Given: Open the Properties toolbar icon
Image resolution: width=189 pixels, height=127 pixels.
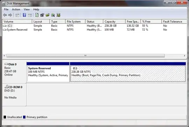Looking at the screenshot, I should [42, 15].
